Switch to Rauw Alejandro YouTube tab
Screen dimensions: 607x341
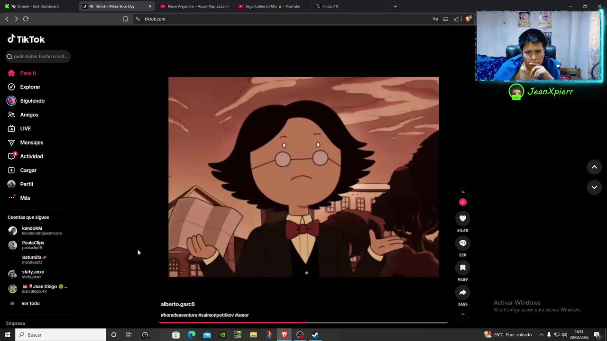(195, 6)
